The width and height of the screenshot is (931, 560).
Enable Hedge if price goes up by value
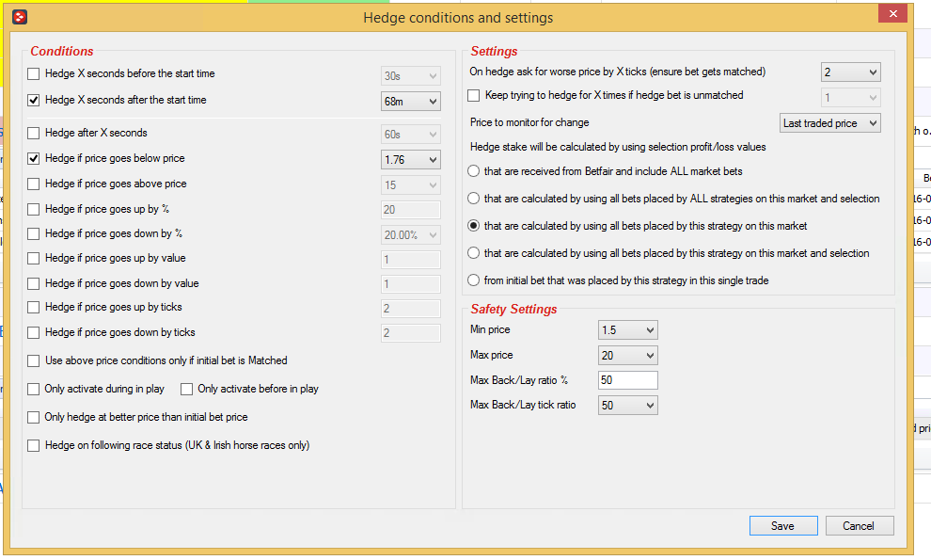point(34,258)
